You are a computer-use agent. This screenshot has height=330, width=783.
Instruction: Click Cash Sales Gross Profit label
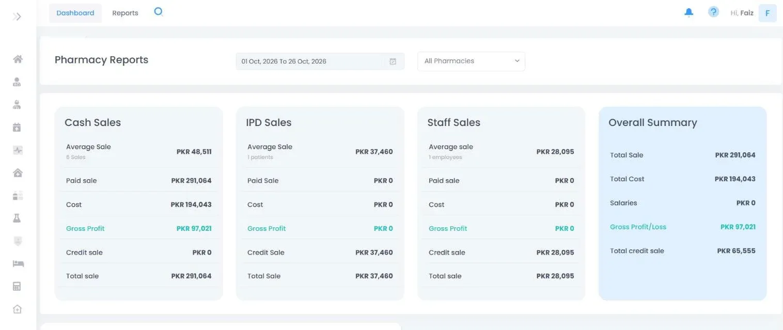click(85, 228)
